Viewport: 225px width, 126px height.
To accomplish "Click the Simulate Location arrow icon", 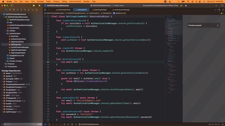I will (x=76, y=124).
